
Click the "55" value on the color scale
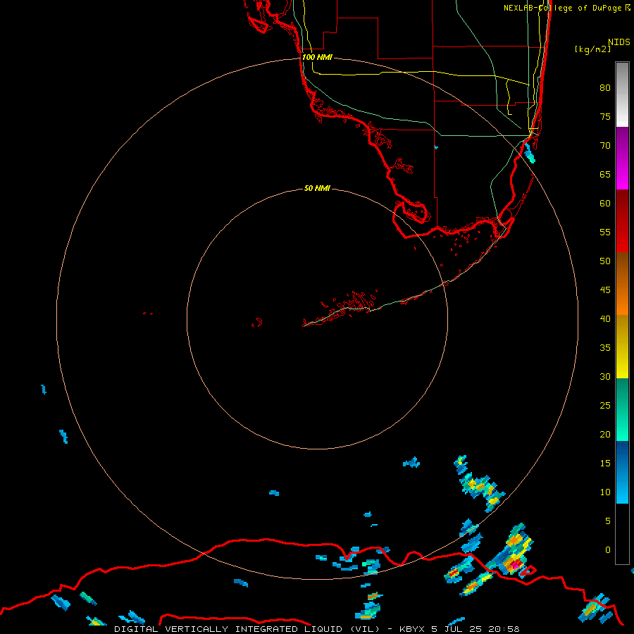[605, 232]
